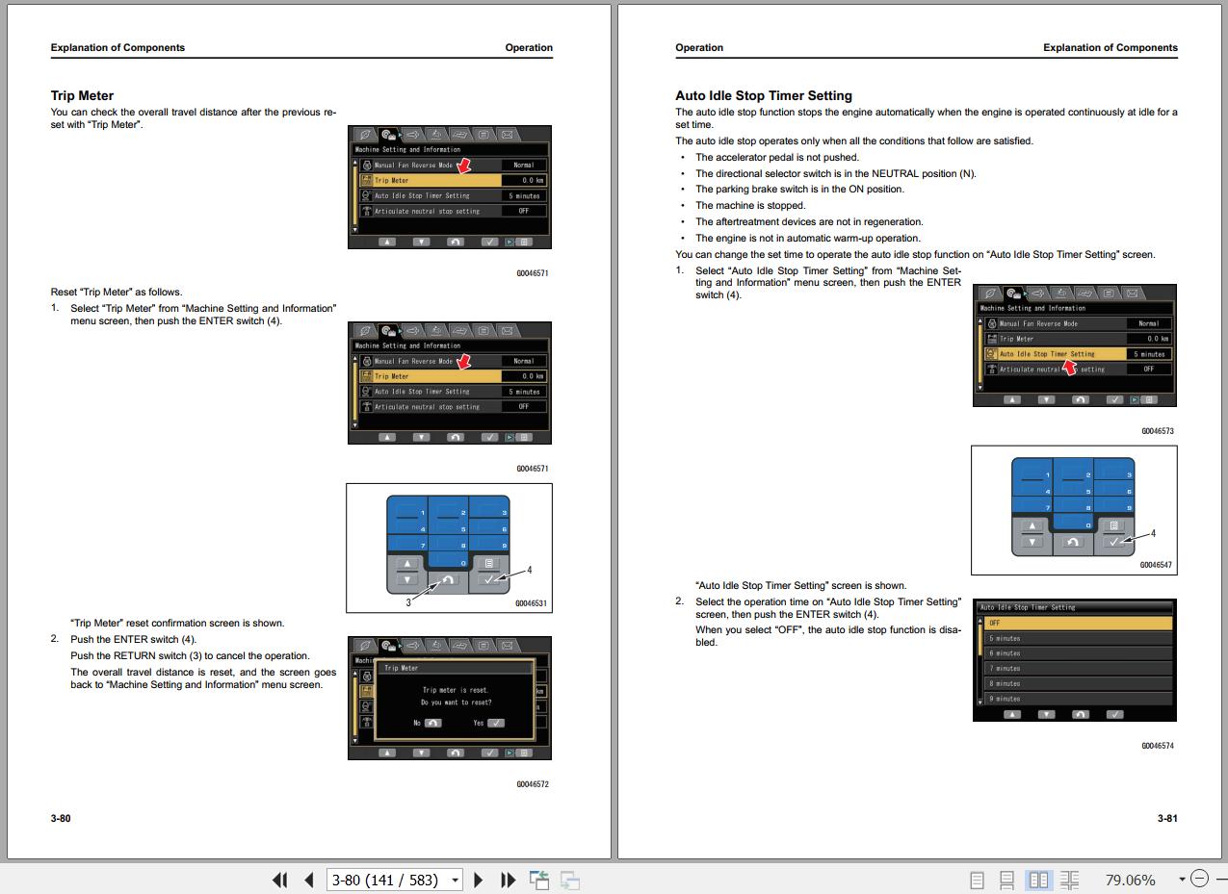The height and width of the screenshot is (894, 1228).
Task: Click figure label G0046574
Action: click(x=1158, y=746)
